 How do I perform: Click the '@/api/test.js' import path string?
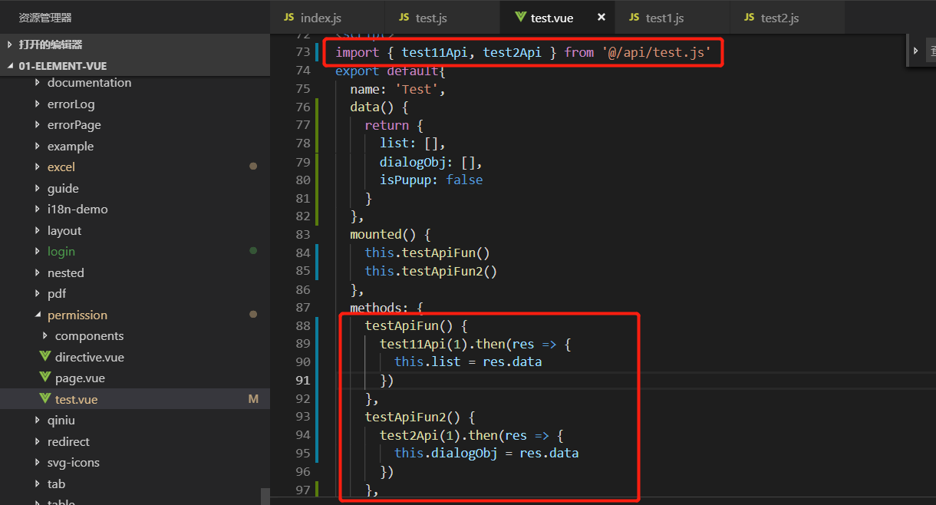657,52
